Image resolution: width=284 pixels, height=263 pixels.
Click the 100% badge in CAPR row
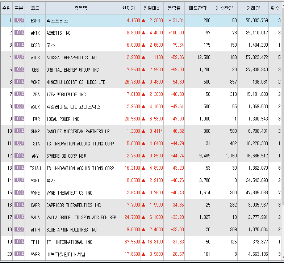pyautogui.click(x=19, y=205)
